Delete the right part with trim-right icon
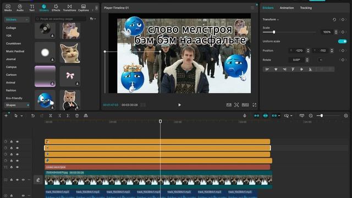 coord(68,116)
